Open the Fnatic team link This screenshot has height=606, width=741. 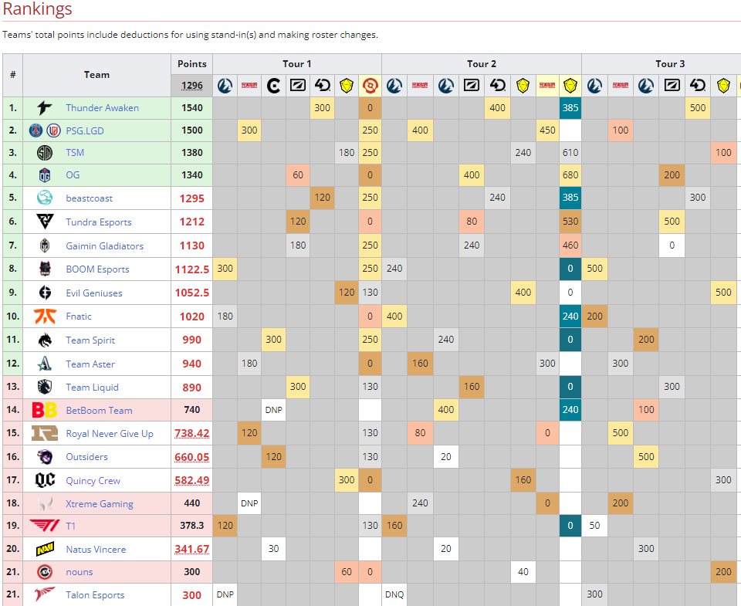pyautogui.click(x=79, y=317)
